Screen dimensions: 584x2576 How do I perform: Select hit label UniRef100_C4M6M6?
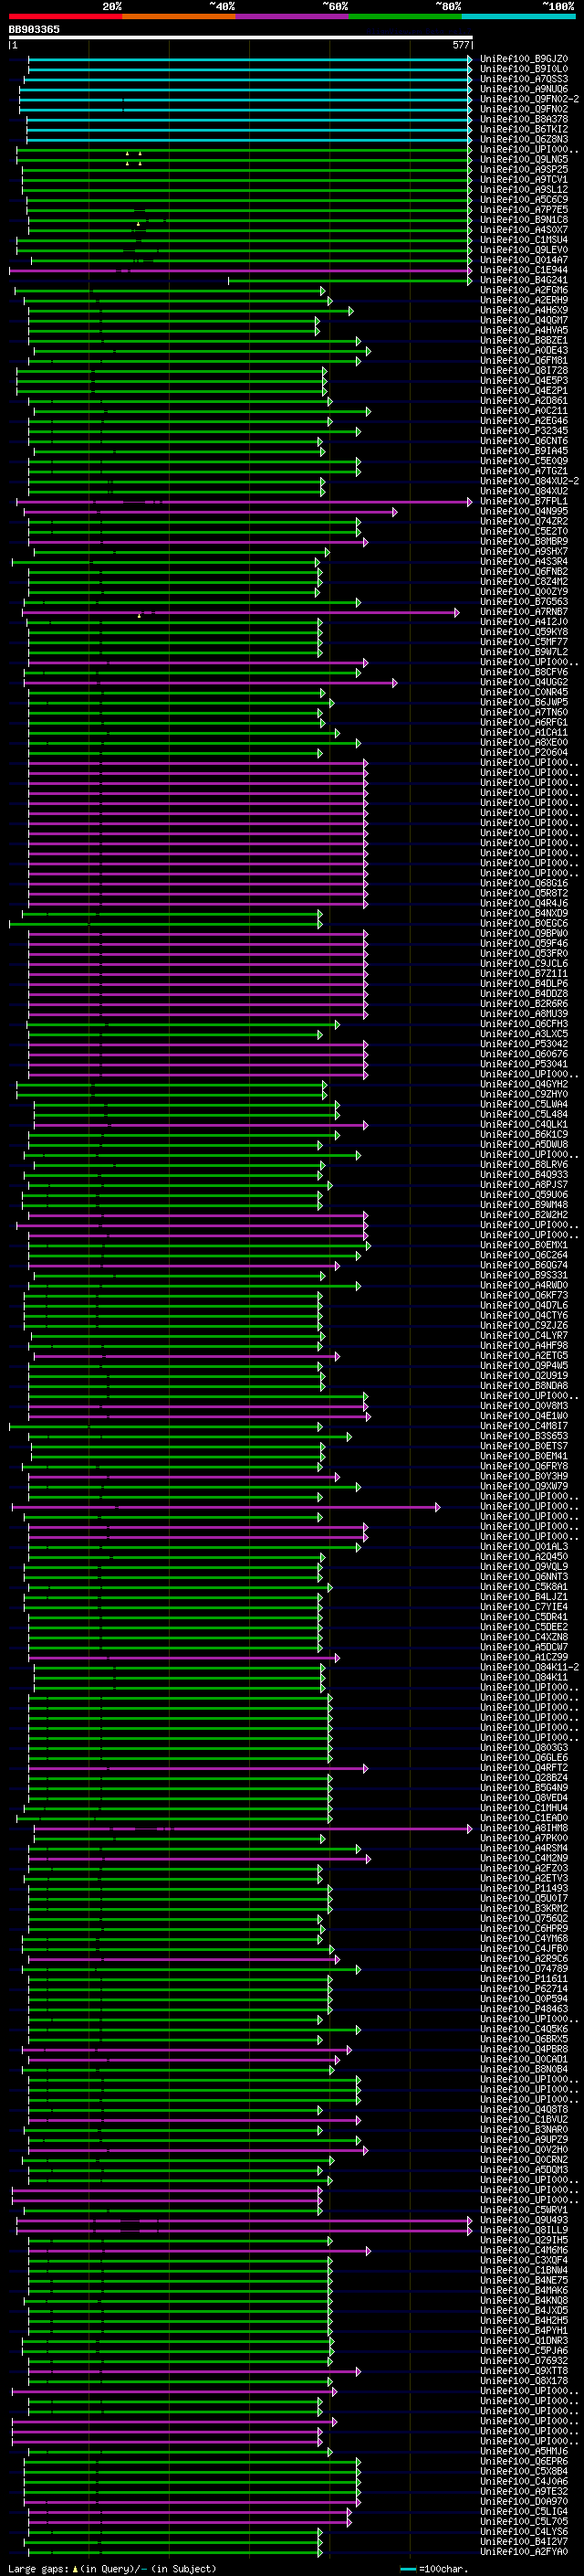524,2250
